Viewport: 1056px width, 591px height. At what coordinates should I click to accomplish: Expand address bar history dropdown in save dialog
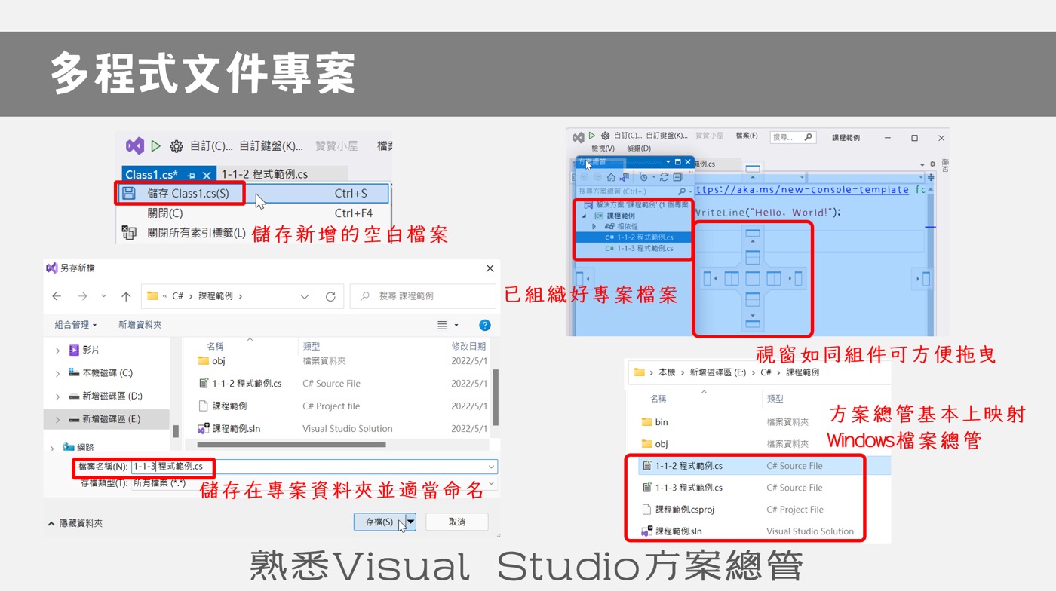tap(305, 296)
